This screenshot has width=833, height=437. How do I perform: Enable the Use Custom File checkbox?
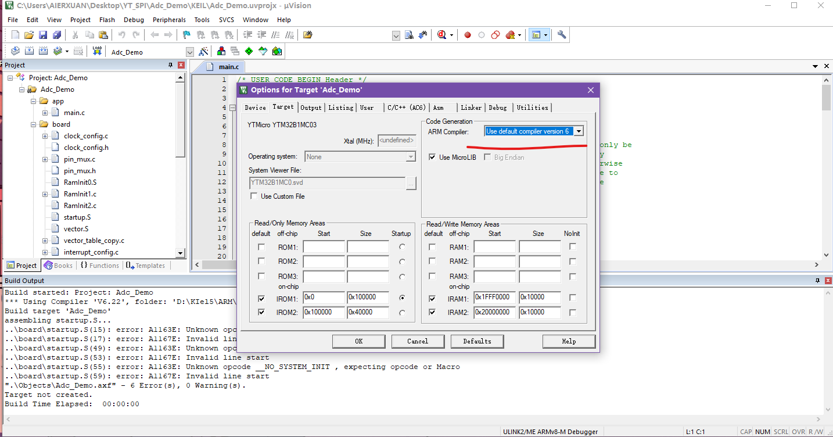pyautogui.click(x=254, y=196)
